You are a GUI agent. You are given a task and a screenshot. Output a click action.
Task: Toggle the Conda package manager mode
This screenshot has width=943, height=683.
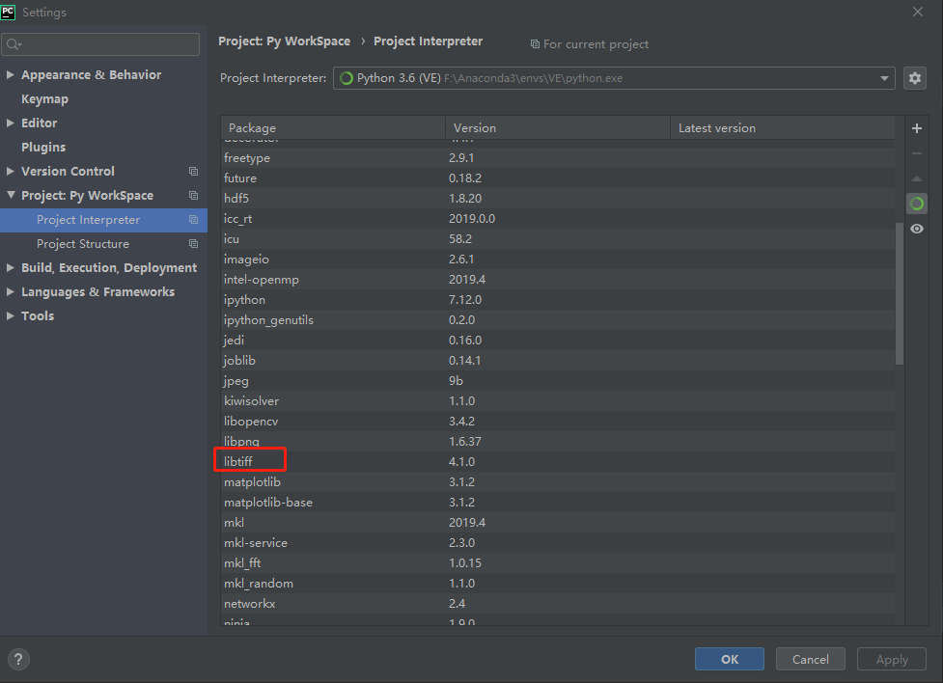click(x=916, y=204)
